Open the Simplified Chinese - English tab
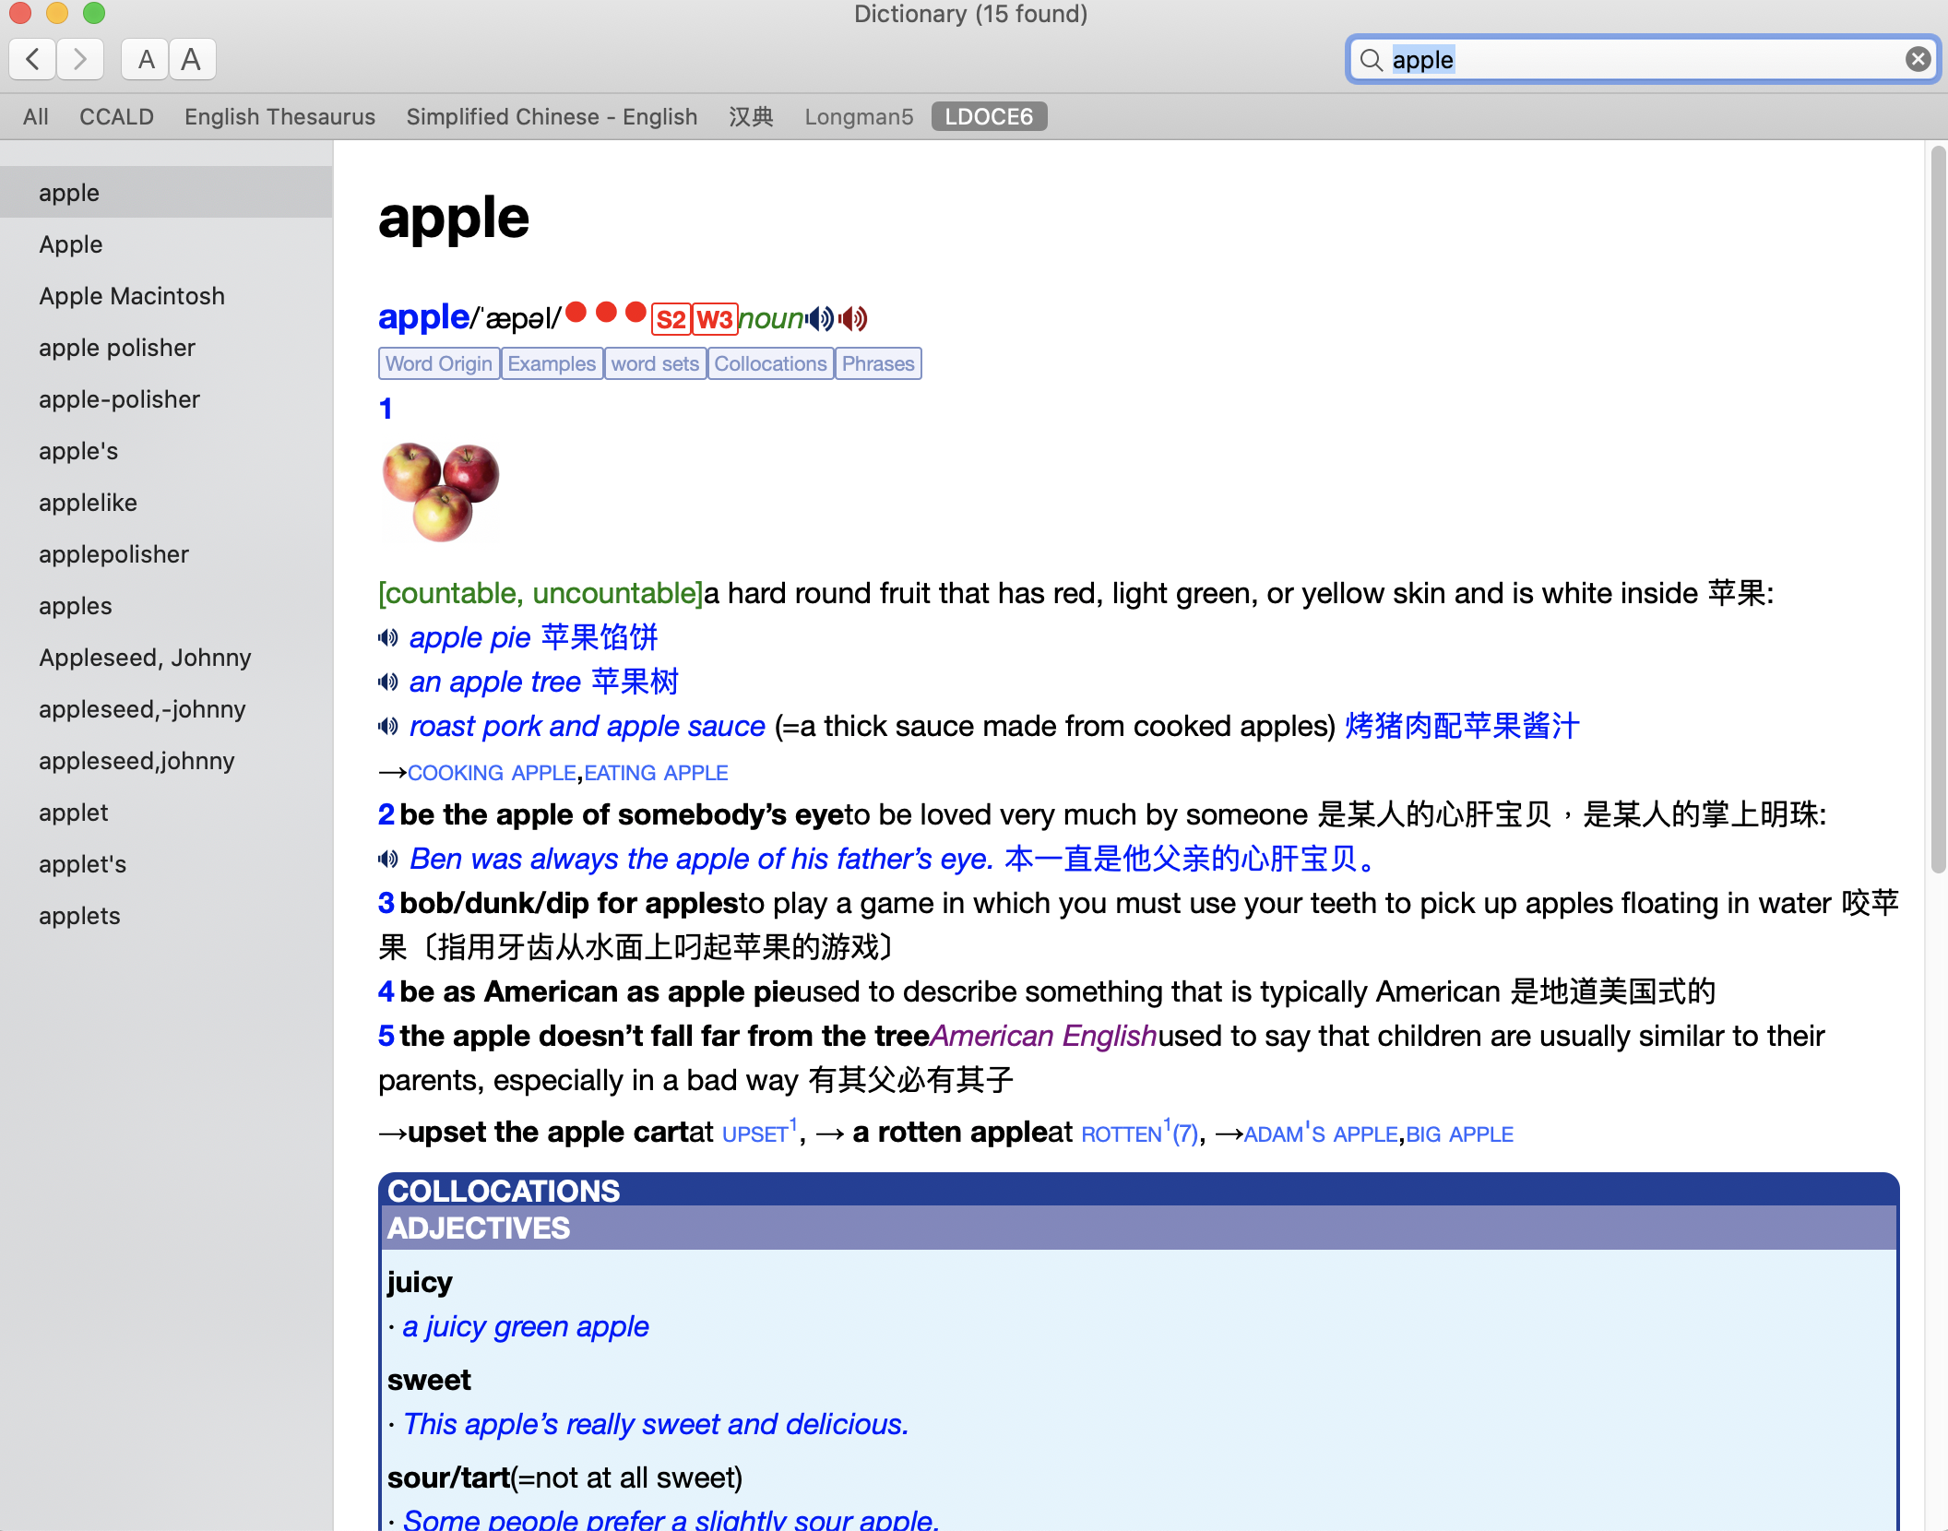This screenshot has width=1948, height=1531. pos(551,116)
